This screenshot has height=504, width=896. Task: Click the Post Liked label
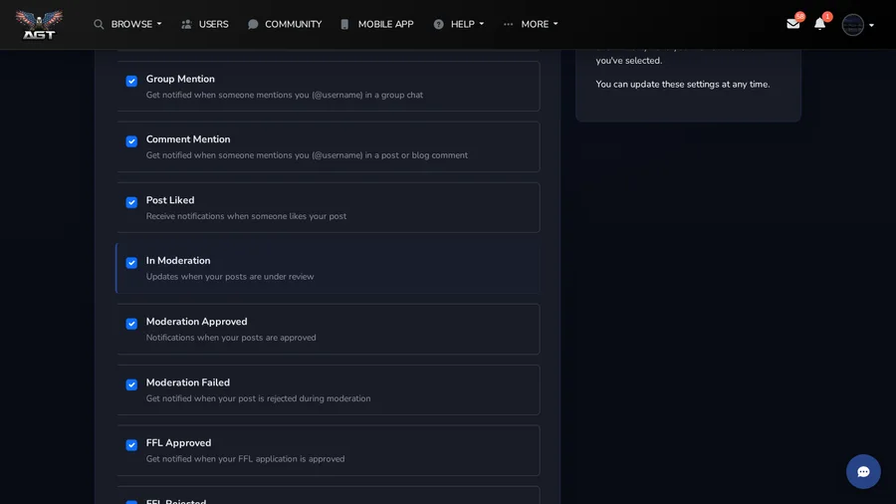(169, 200)
